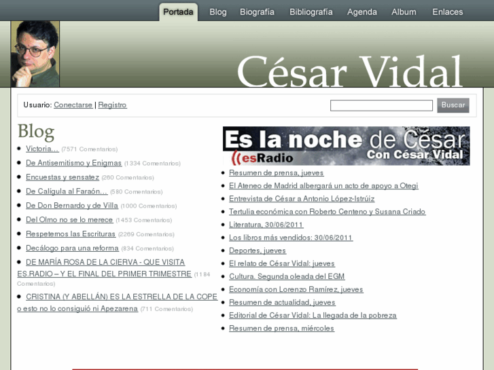Open Editorial: La llegada de la pobreza
The width and height of the screenshot is (494, 370).
(313, 315)
